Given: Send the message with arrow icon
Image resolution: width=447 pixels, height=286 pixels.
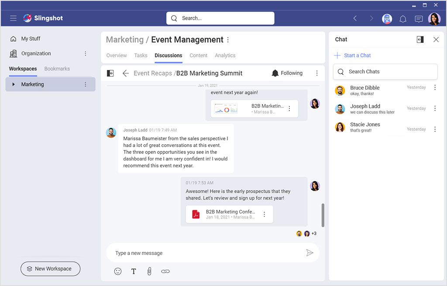Looking at the screenshot, I should [x=309, y=253].
